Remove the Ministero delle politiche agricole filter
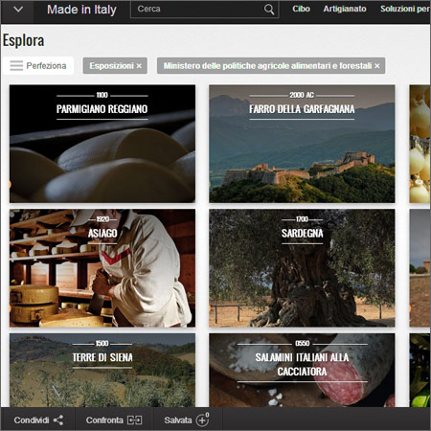 pos(377,66)
